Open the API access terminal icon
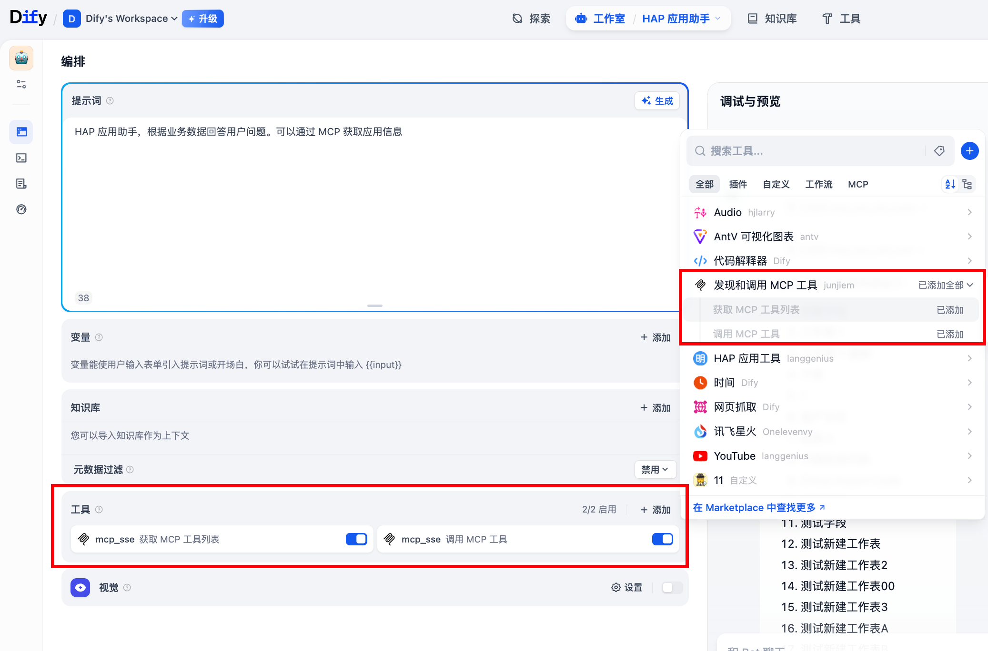 pyautogui.click(x=21, y=158)
